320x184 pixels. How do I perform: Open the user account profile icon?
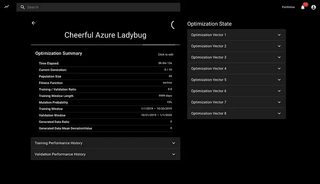pyautogui.click(x=313, y=7)
